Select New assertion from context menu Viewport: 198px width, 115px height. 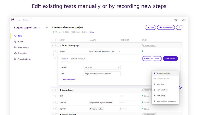[x=165, y=90]
